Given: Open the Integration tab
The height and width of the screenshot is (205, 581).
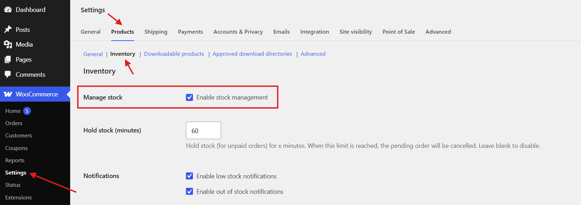Looking at the screenshot, I should [x=315, y=32].
